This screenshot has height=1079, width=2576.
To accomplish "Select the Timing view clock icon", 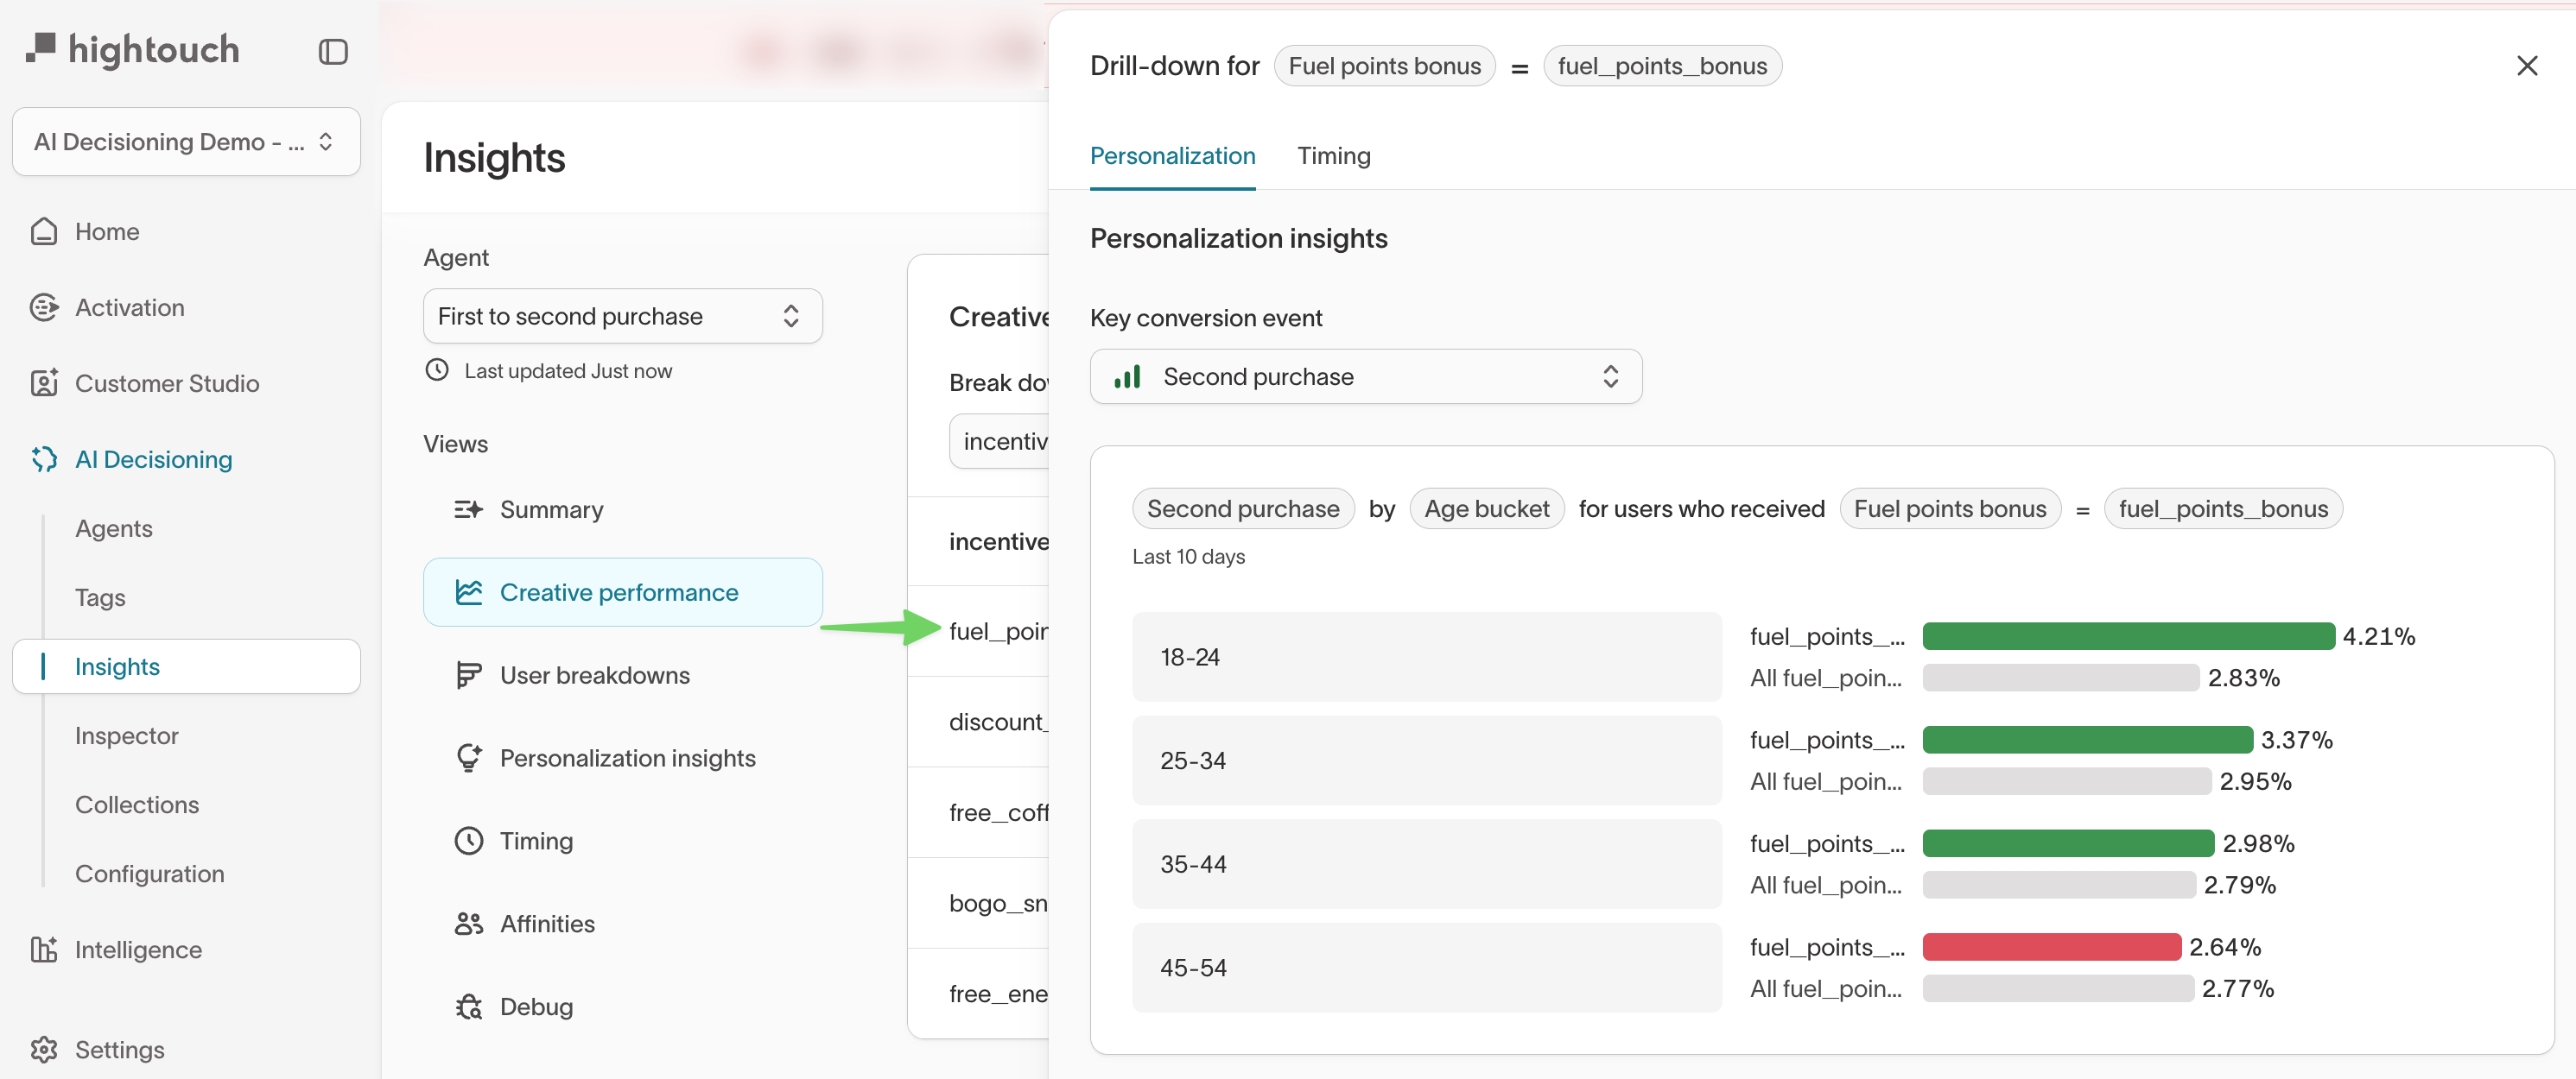I will (468, 840).
